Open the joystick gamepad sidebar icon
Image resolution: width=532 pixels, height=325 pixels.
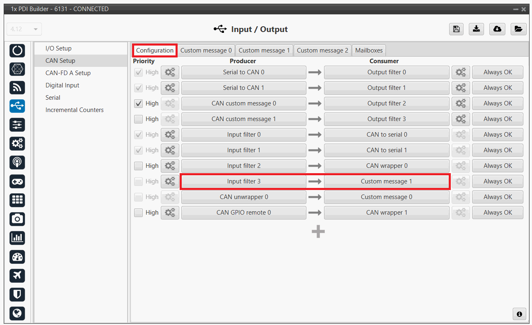(17, 181)
